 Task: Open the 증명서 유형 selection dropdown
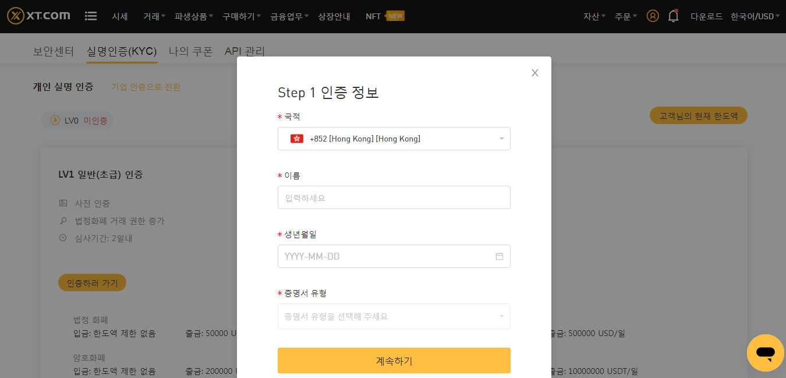tap(394, 316)
